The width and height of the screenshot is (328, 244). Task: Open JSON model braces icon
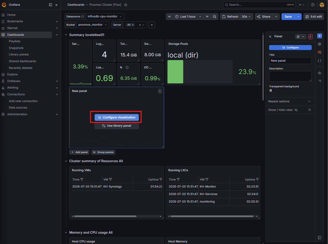pos(319,60)
